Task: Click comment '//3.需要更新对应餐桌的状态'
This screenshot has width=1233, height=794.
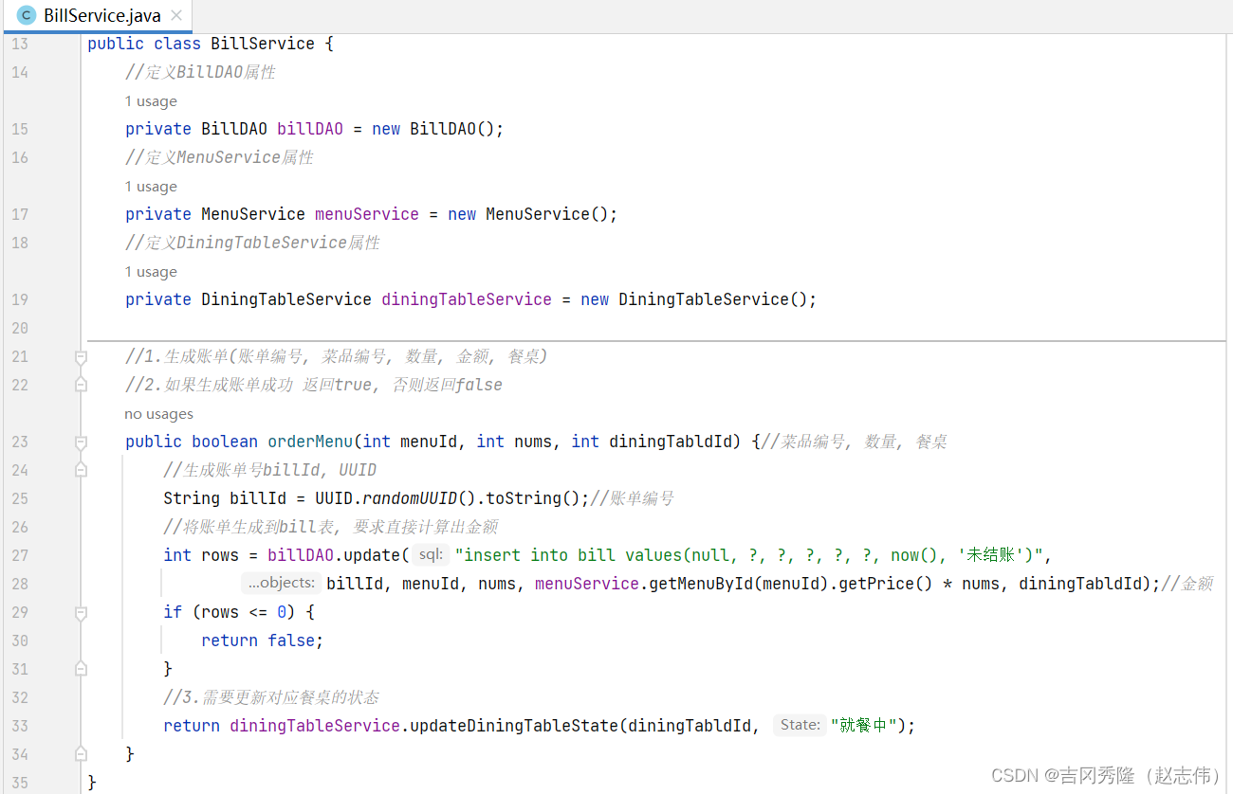Action: pyautogui.click(x=271, y=697)
